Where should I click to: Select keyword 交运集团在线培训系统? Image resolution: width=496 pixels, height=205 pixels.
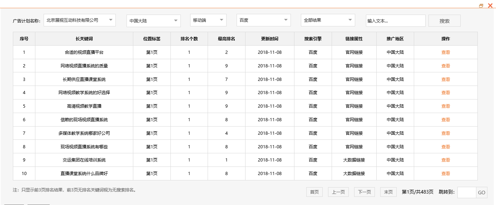(84, 160)
